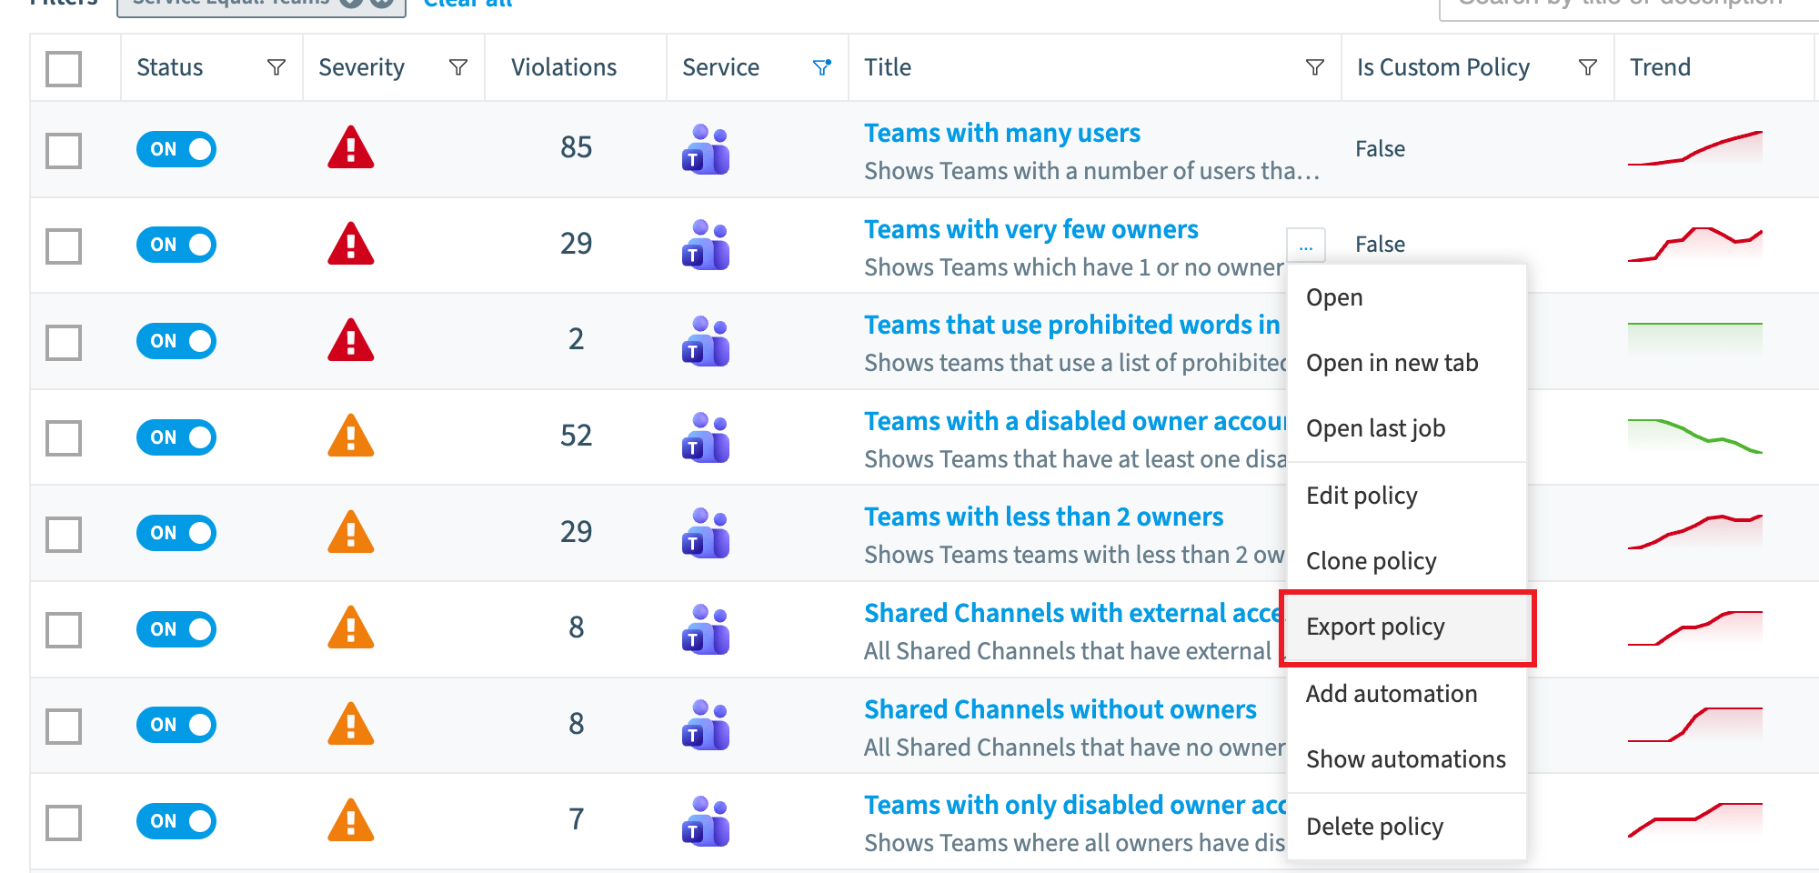Turn off policy Teams with very few owners

tap(176, 245)
